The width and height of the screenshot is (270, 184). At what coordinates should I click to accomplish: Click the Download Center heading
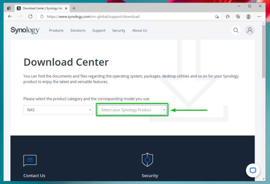click(66, 62)
